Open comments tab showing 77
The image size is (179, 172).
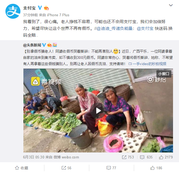(x=111, y=168)
